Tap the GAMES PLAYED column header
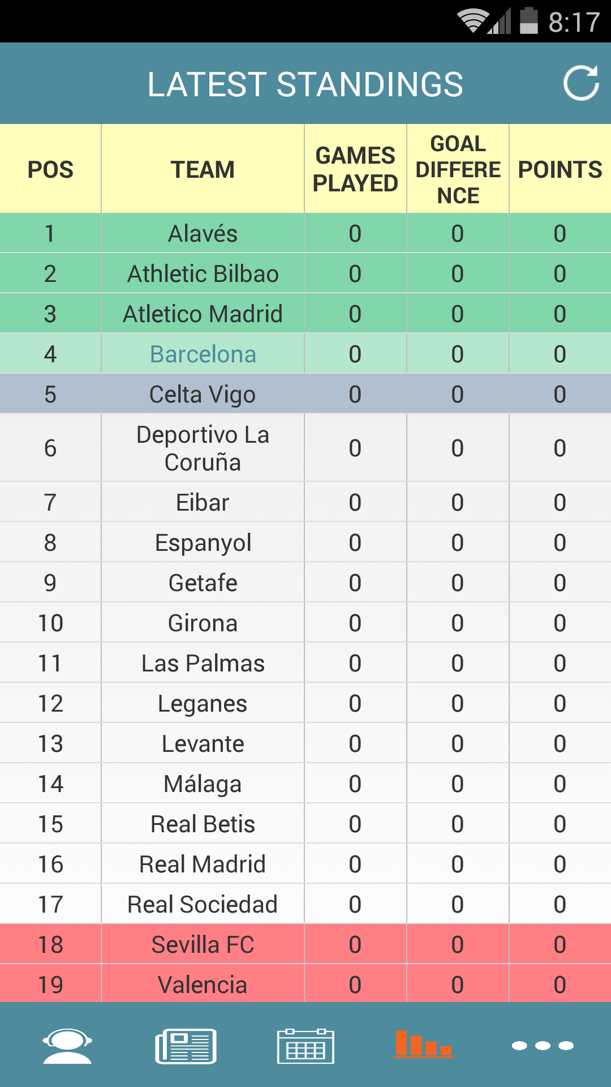This screenshot has width=611, height=1087. 355,169
